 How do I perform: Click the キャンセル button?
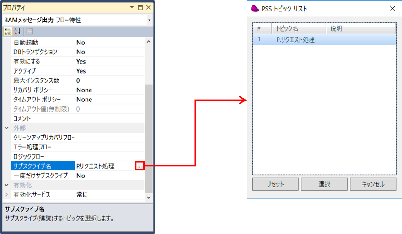[x=373, y=184]
